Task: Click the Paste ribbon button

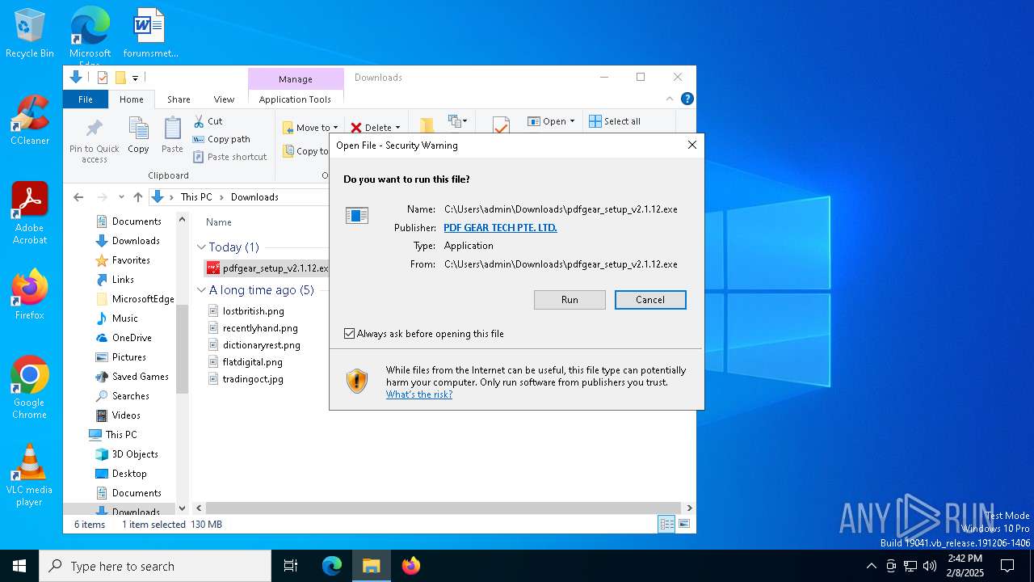Action: (x=172, y=135)
